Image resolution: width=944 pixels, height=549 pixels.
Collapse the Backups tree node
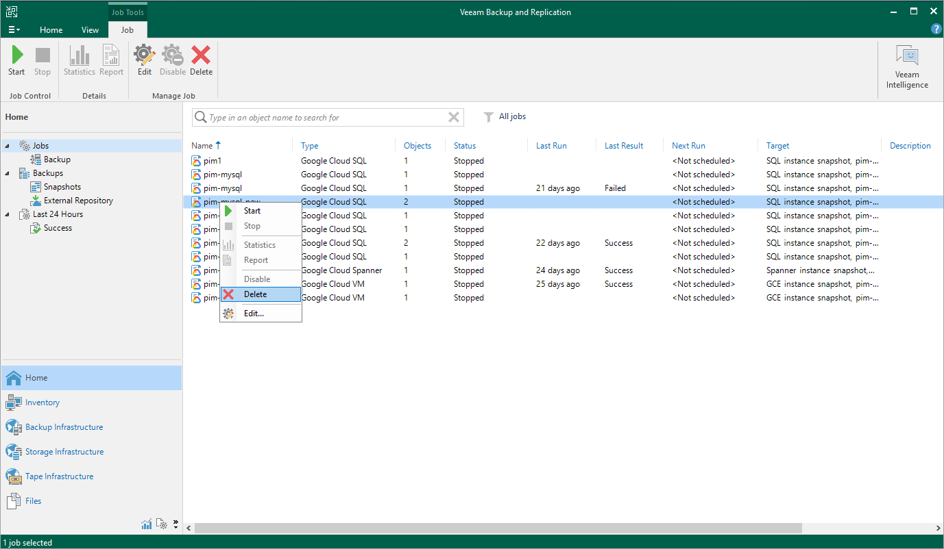[x=8, y=173]
